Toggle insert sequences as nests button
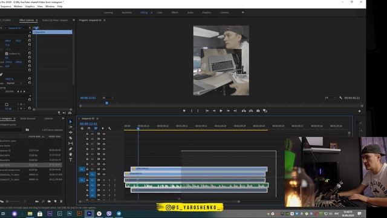This screenshot has height=218, width=387. [x=82, y=128]
